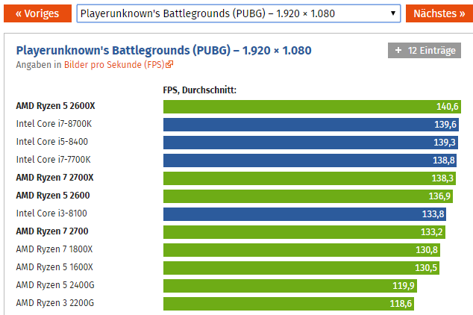Select the AMD Ryzen 3 2200G label
The width and height of the screenshot is (473, 315).
point(55,302)
